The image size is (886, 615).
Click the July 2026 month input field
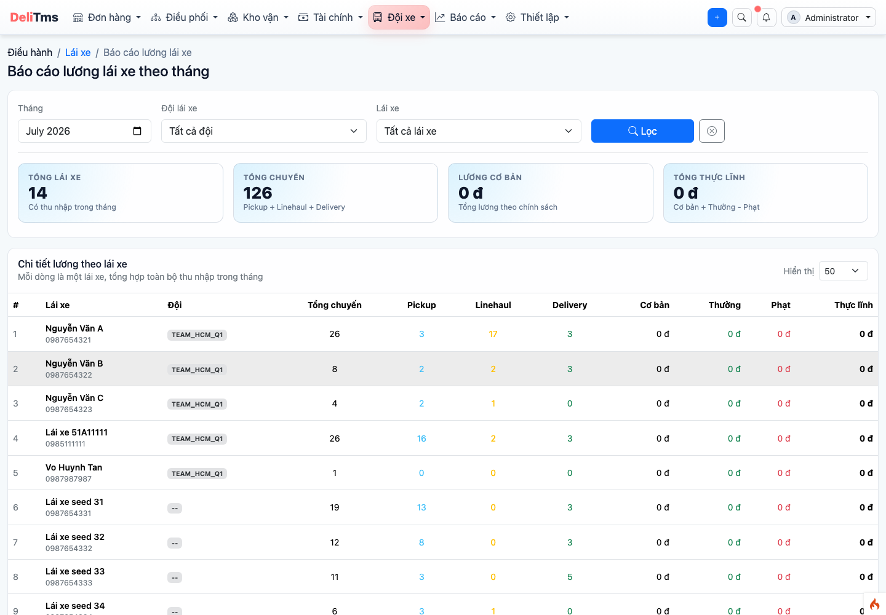point(84,131)
